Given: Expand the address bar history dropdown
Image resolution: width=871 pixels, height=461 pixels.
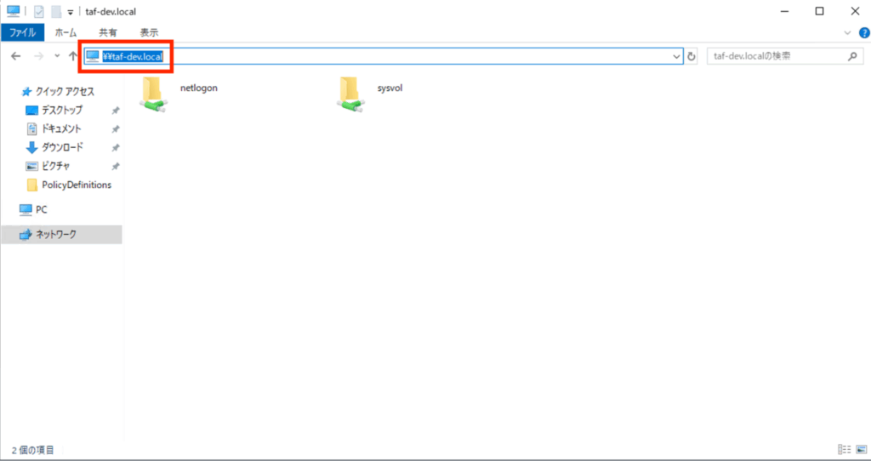Looking at the screenshot, I should point(677,56).
